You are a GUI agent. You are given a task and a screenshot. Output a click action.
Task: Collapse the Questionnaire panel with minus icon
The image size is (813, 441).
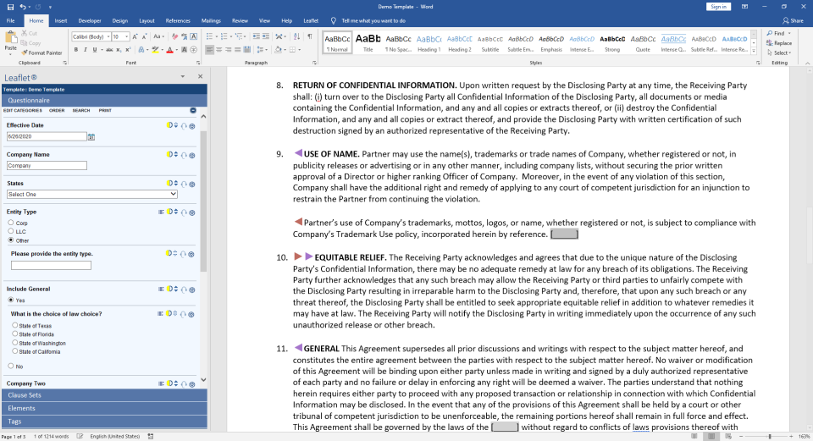(x=193, y=111)
